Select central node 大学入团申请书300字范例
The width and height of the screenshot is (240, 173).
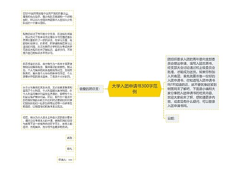tap(134, 89)
